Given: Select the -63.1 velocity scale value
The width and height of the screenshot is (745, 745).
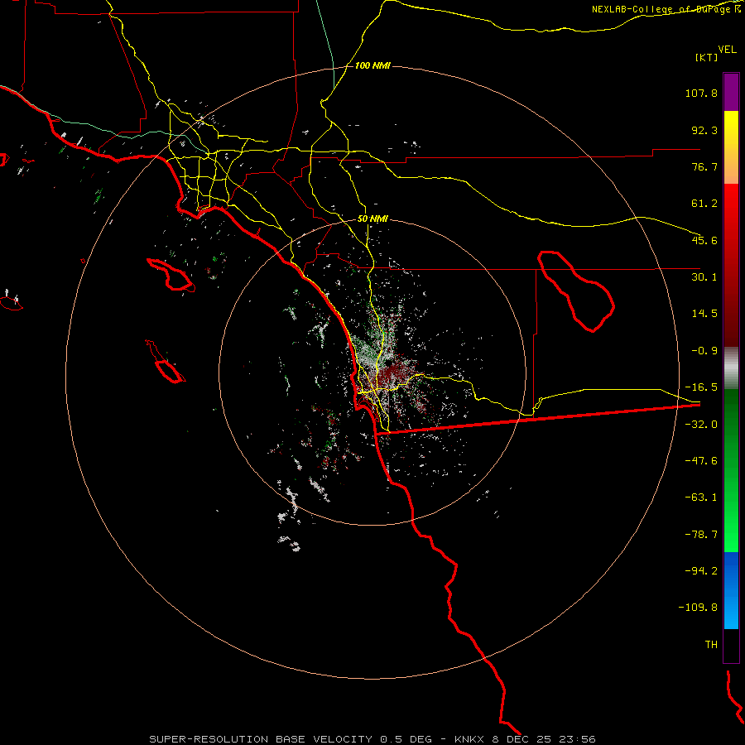Looking at the screenshot, I should tap(701, 497).
